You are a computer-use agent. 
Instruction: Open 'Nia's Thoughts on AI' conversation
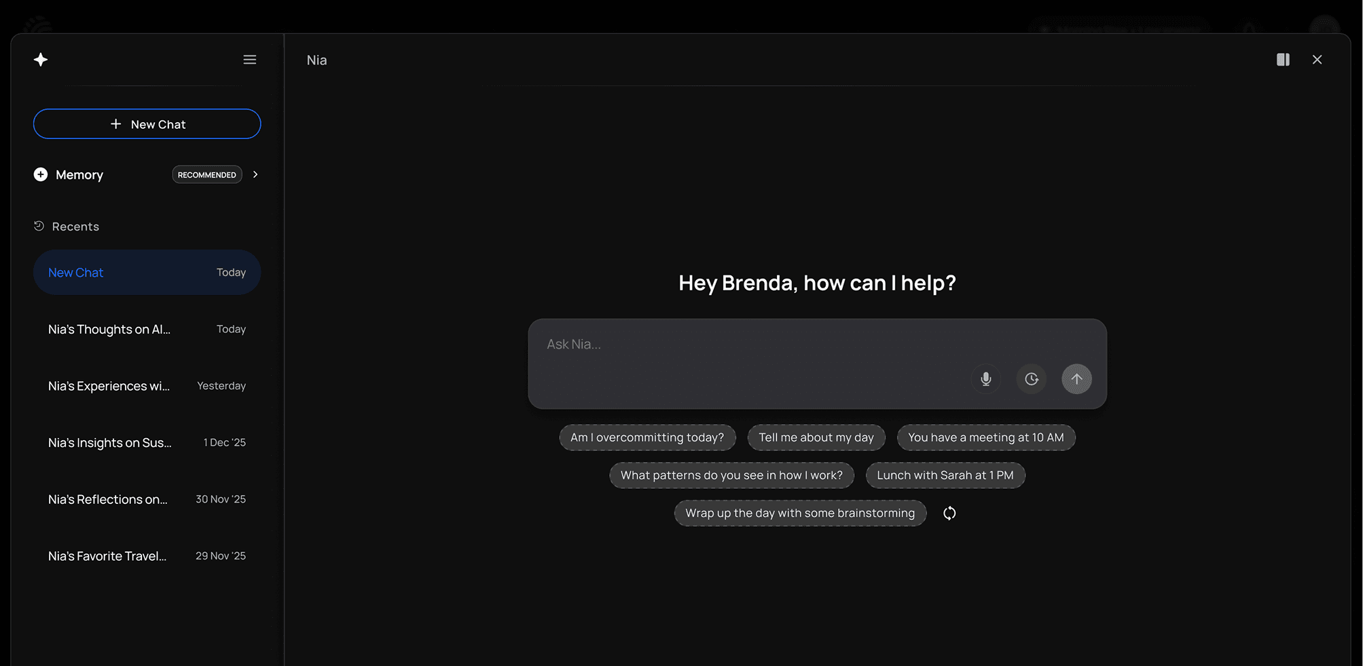pyautogui.click(x=109, y=329)
